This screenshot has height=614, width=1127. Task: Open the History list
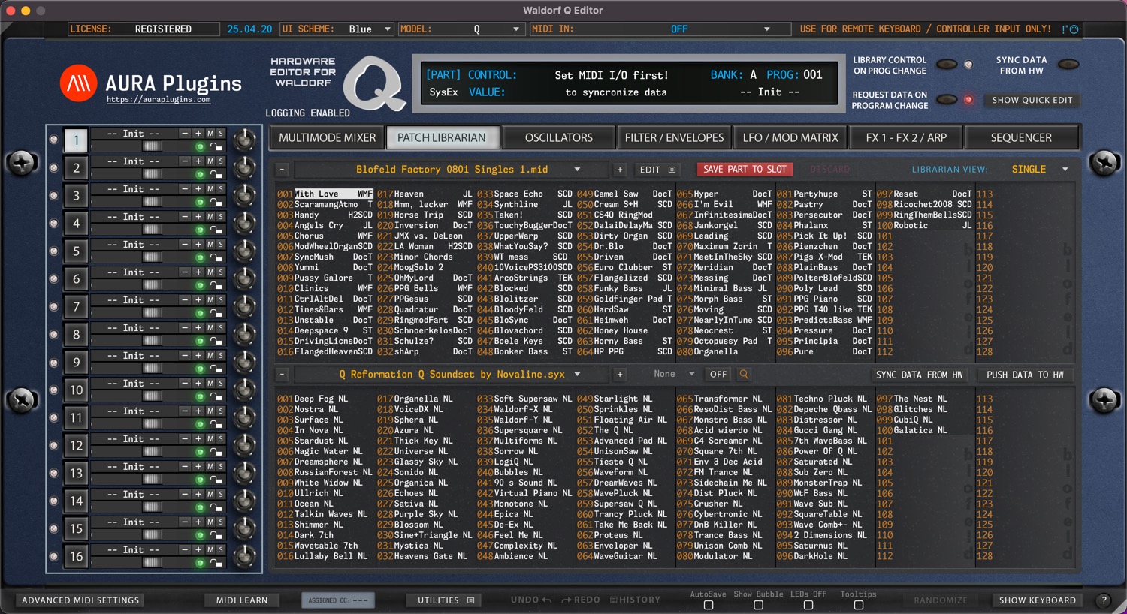[x=635, y=600]
